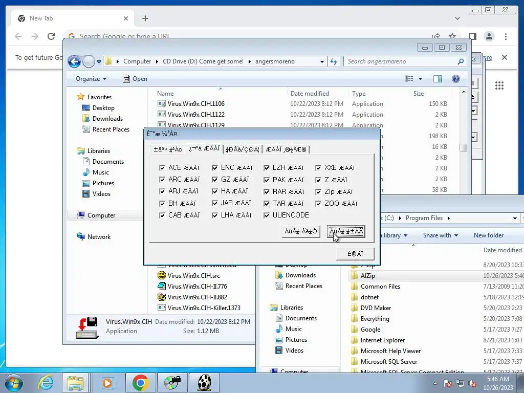Open Chrome profile avatar icon
The width and height of the screenshot is (524, 393).
pyautogui.click(x=489, y=36)
